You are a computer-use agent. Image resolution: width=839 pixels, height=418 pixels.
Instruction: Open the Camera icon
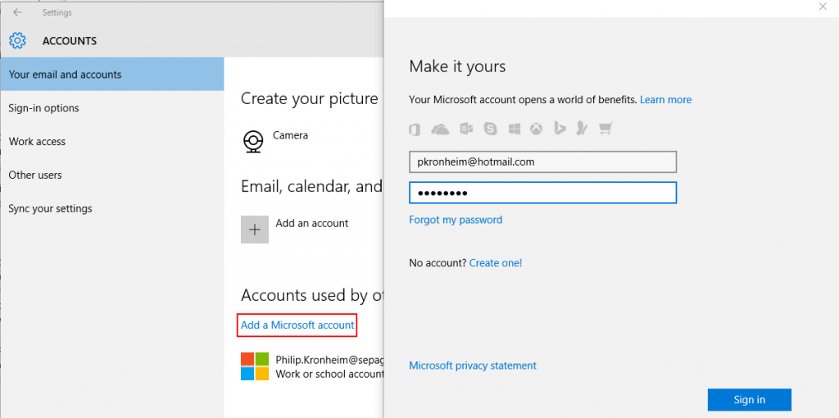pos(252,141)
